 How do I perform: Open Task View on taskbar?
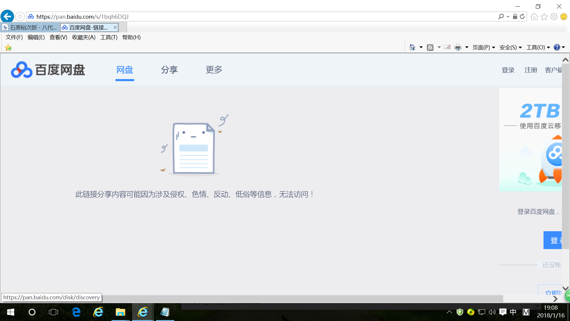[x=53, y=312]
